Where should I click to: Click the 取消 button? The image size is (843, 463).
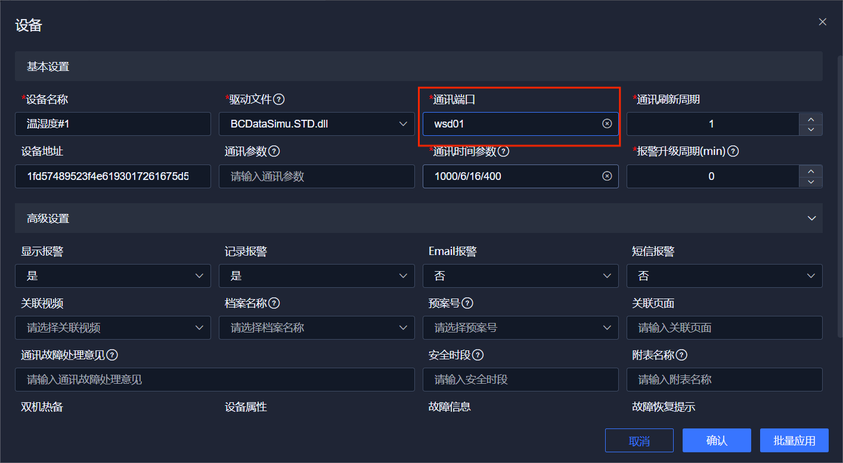point(639,440)
